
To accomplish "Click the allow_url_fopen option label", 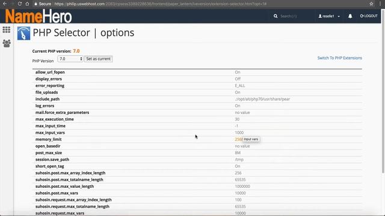I will point(50,72).
